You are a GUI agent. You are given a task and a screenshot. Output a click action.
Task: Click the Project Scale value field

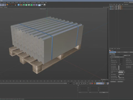[121, 55]
